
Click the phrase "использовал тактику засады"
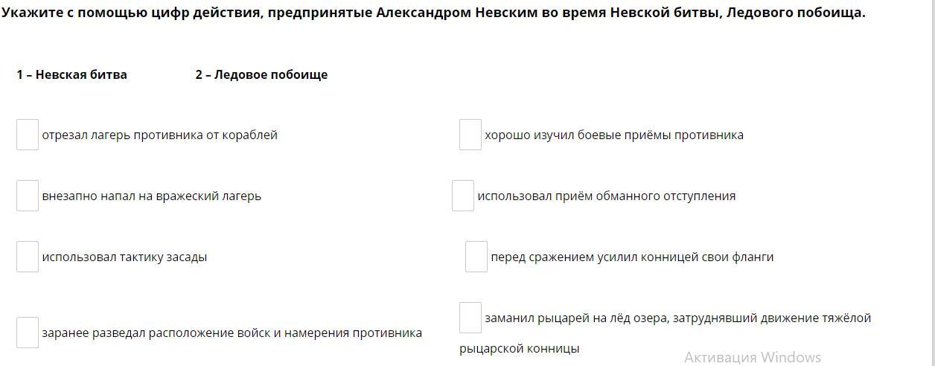click(124, 257)
